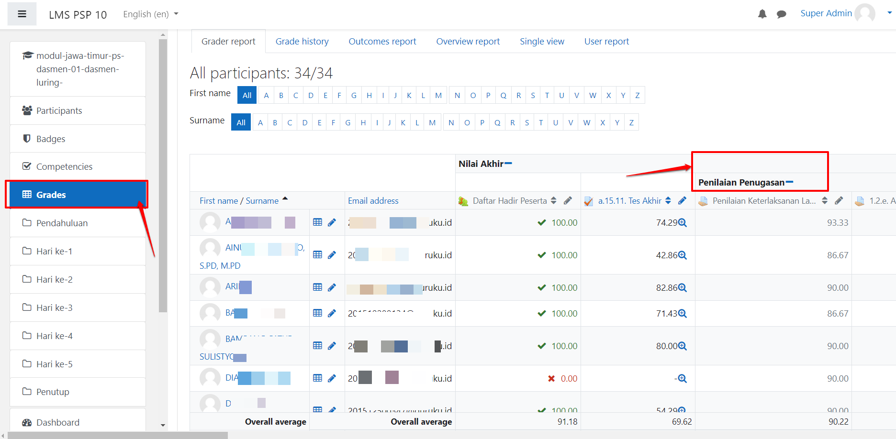Open the notifications bell
This screenshot has height=439, width=896.
[762, 14]
